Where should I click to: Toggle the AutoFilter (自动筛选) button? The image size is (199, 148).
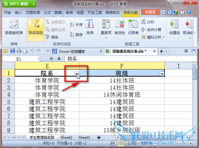(x=35, y=30)
